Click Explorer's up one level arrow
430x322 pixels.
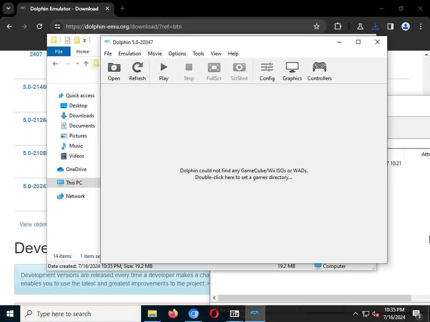pos(86,64)
